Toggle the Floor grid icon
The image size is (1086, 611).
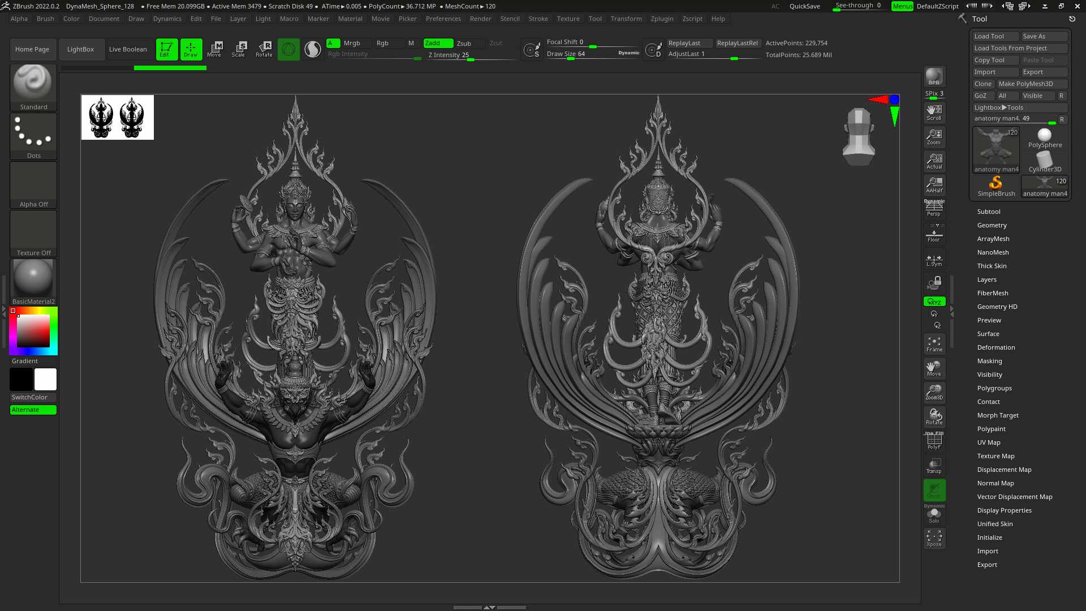click(x=934, y=235)
